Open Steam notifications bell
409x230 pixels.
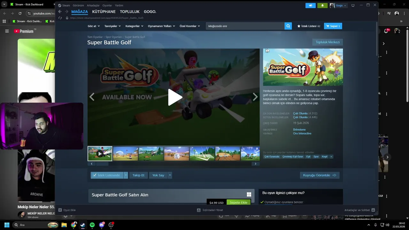pos(322,5)
